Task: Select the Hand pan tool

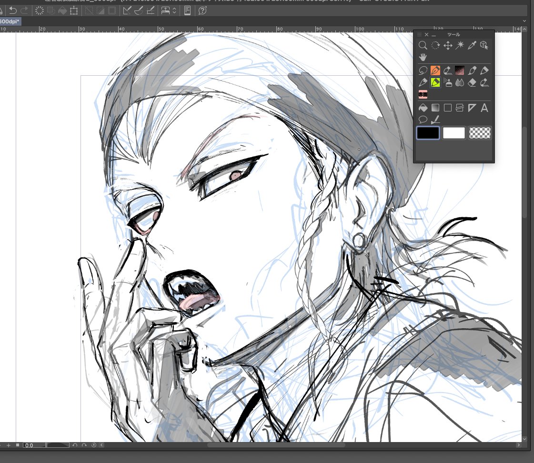Action: pos(423,57)
